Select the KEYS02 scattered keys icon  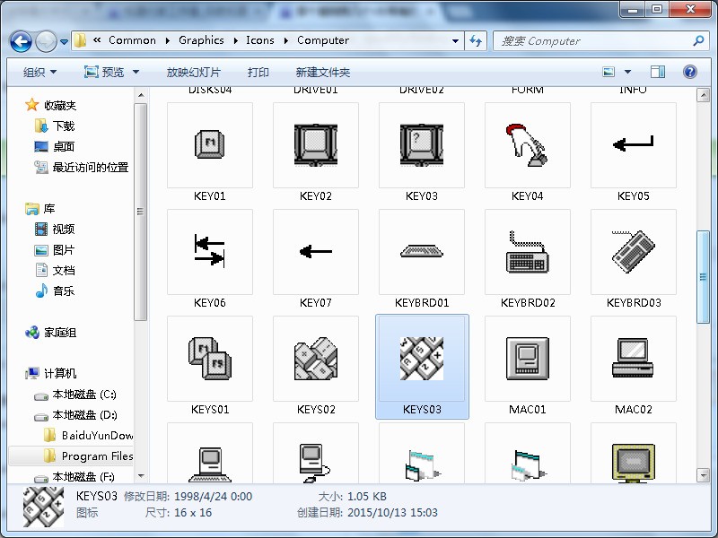click(316, 359)
